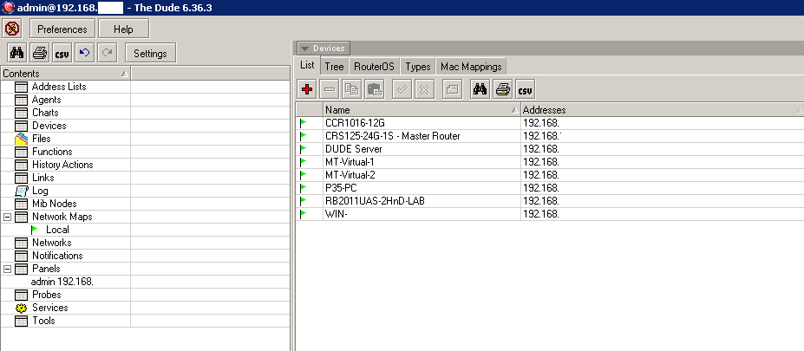Select the RB2011UAS-2HnD-LAB device
804x351 pixels.
[x=550, y=201]
